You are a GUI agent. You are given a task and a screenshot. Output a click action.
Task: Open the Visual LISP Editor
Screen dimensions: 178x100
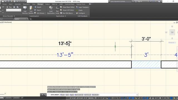67,10
